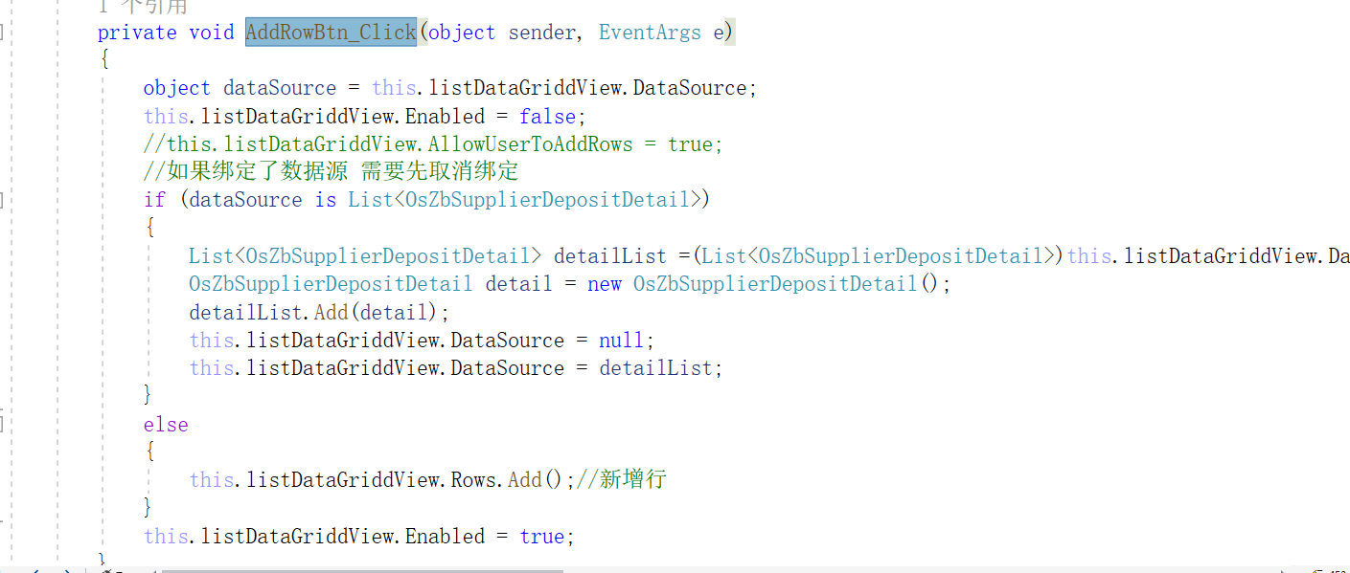Image resolution: width=1350 pixels, height=573 pixels.
Task: Click 'Enabled' in the 'Enabled = false' line
Action: pos(445,117)
